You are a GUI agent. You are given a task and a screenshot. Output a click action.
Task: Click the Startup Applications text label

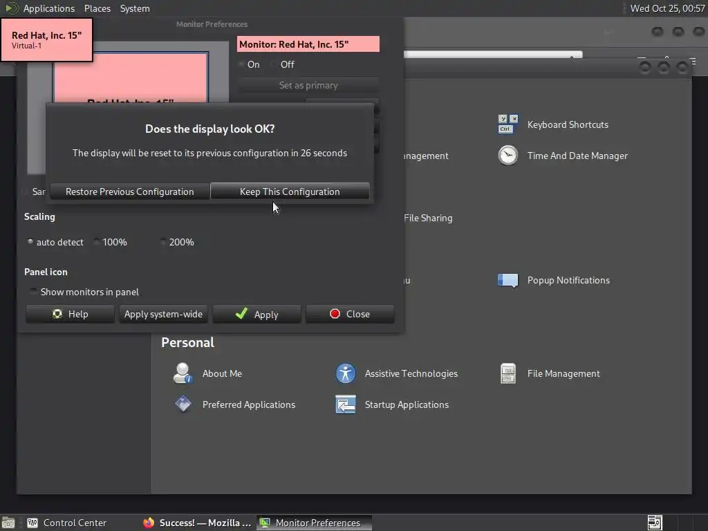pos(407,404)
